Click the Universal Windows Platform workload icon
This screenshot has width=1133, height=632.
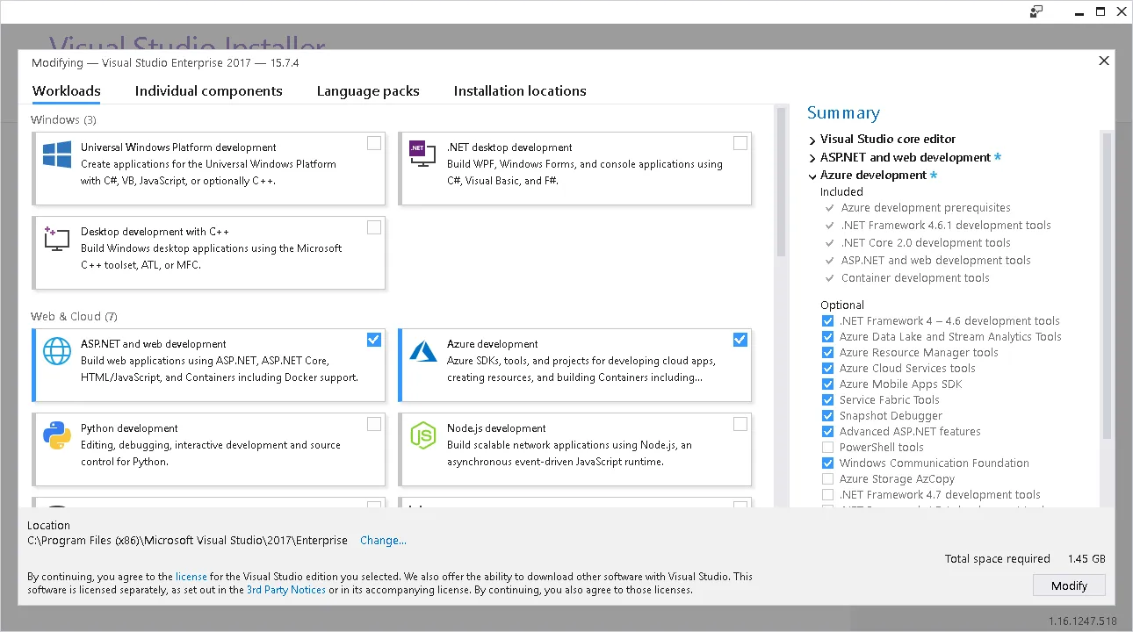pos(57,155)
